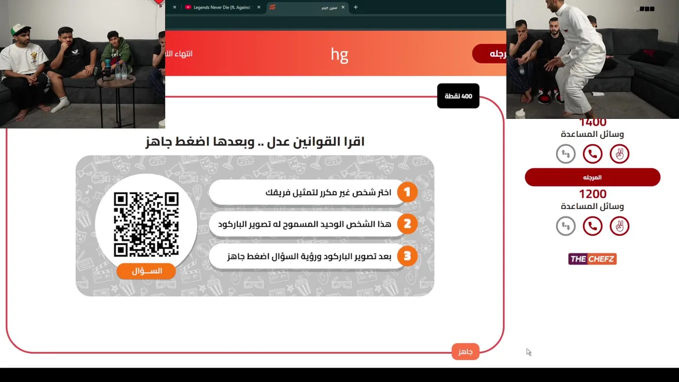Open a new browser tab with plus

coord(355,7)
